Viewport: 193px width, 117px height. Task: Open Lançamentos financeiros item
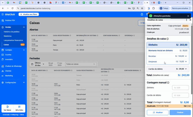[x=13, y=40]
